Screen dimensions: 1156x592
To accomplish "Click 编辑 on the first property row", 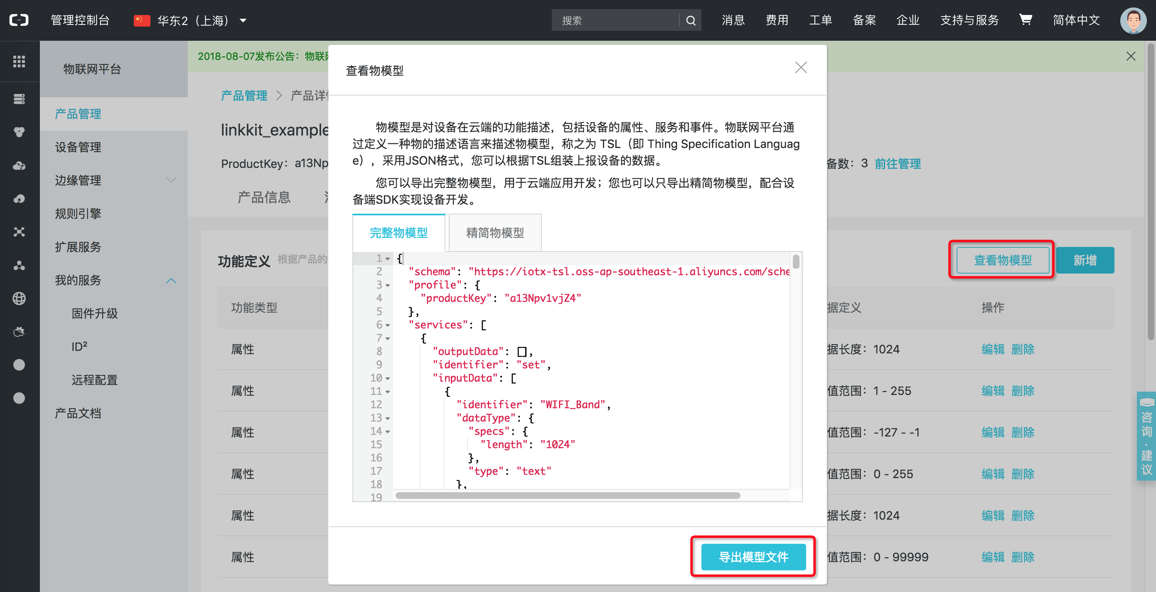I will click(x=993, y=349).
